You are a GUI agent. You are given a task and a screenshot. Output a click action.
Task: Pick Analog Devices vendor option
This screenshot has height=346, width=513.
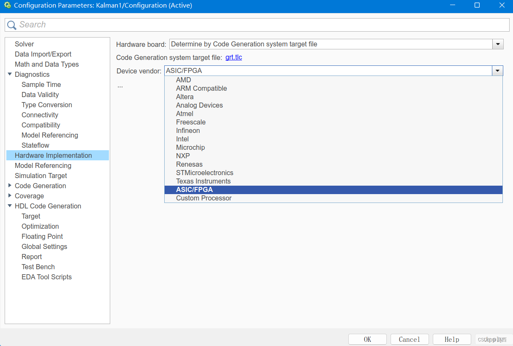click(334, 105)
